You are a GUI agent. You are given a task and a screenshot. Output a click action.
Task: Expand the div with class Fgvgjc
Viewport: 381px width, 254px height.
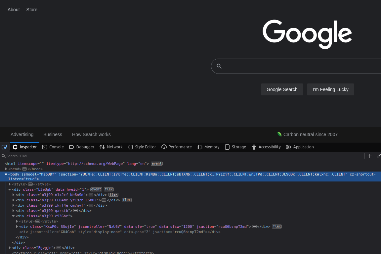[10, 248]
